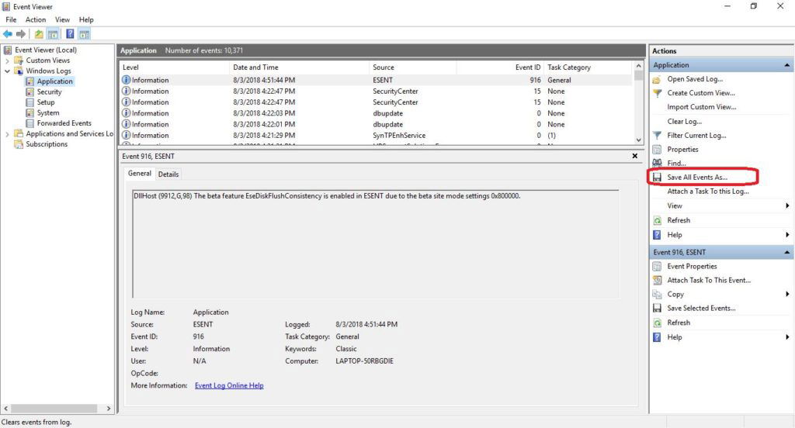Open the Event Log Online Help link
Image resolution: width=795 pixels, height=428 pixels.
[229, 385]
